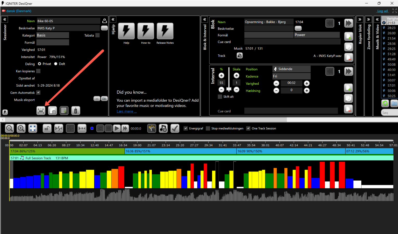Expand the Kopier blok panel
Image resolution: width=398 pixels, height=234 pixels.
click(x=360, y=19)
